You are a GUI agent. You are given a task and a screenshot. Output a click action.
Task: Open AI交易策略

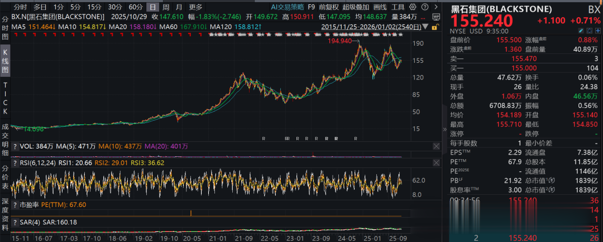tap(287, 8)
